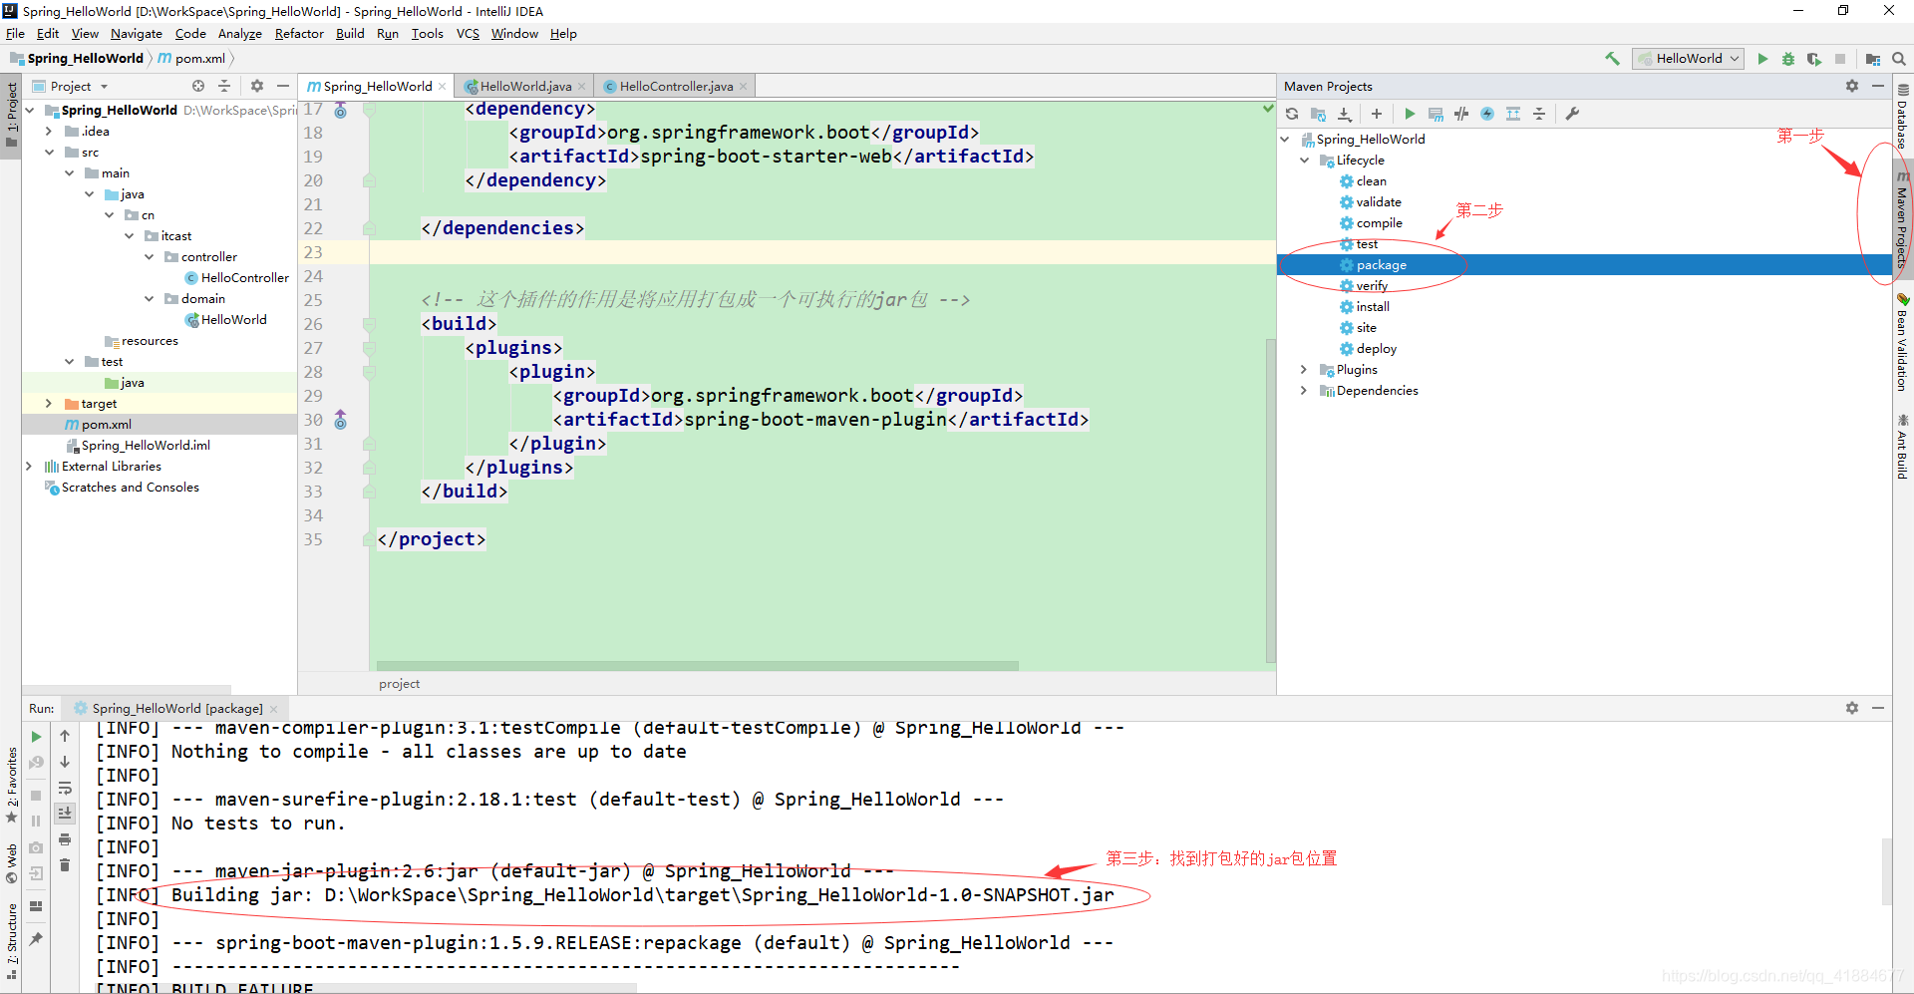Run HelloWorld with the green play icon

[x=1762, y=59]
